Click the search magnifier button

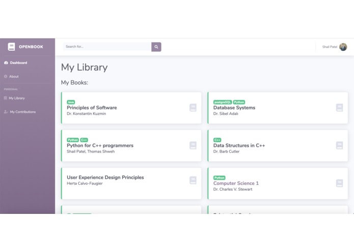pos(156,47)
